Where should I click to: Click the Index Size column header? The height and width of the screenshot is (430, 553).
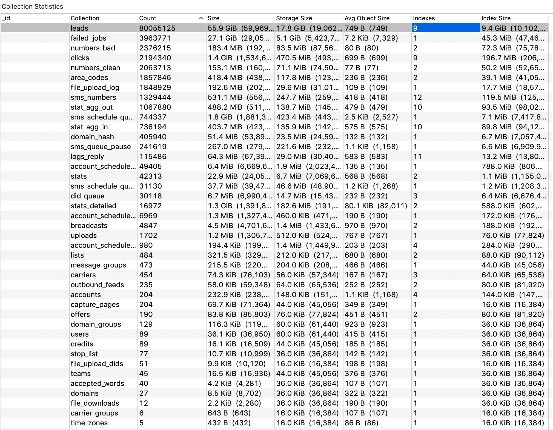pos(496,18)
